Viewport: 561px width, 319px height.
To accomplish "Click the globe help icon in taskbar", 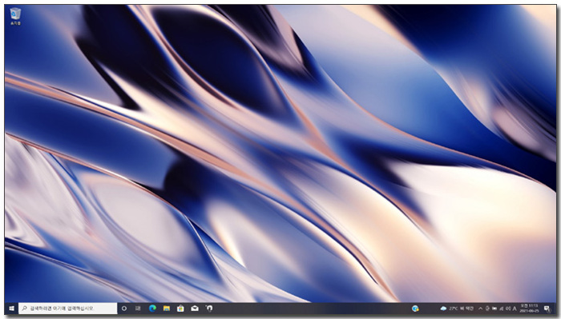I will point(415,309).
